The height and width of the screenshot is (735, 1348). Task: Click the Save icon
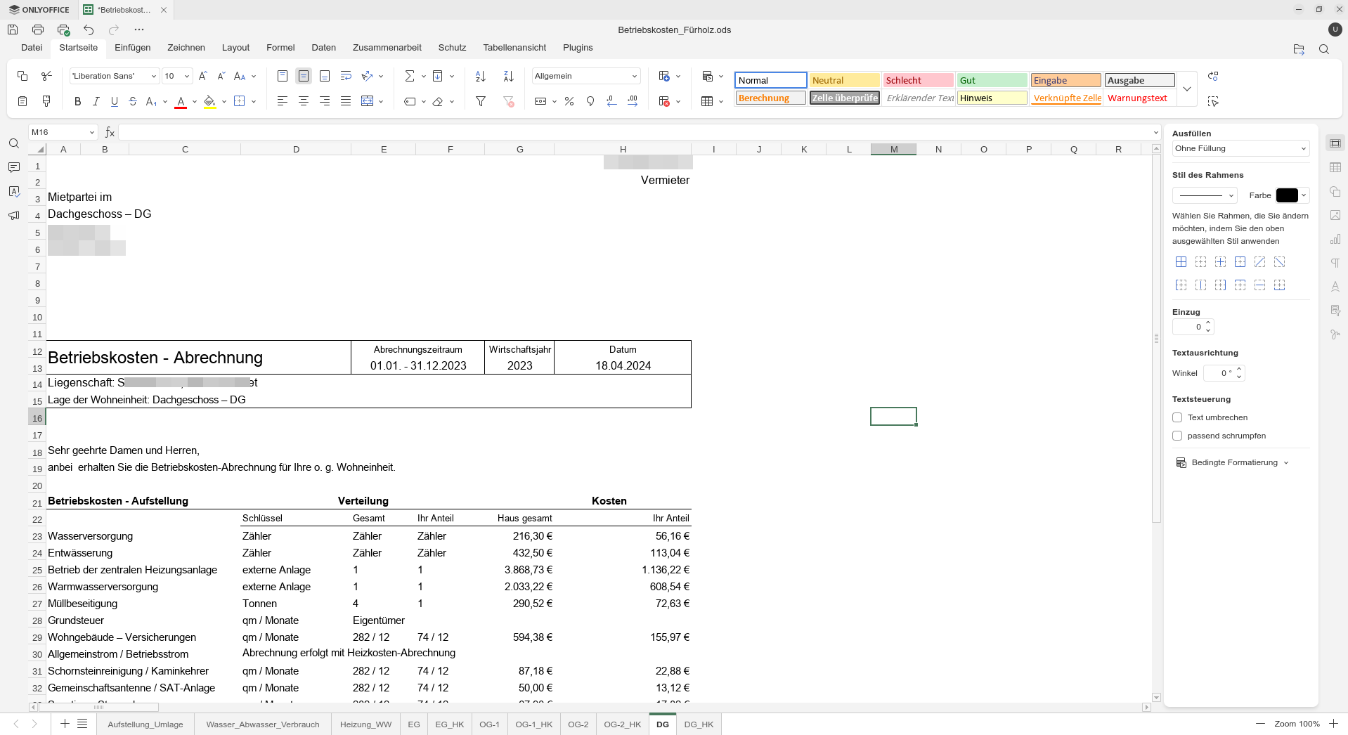click(x=13, y=30)
